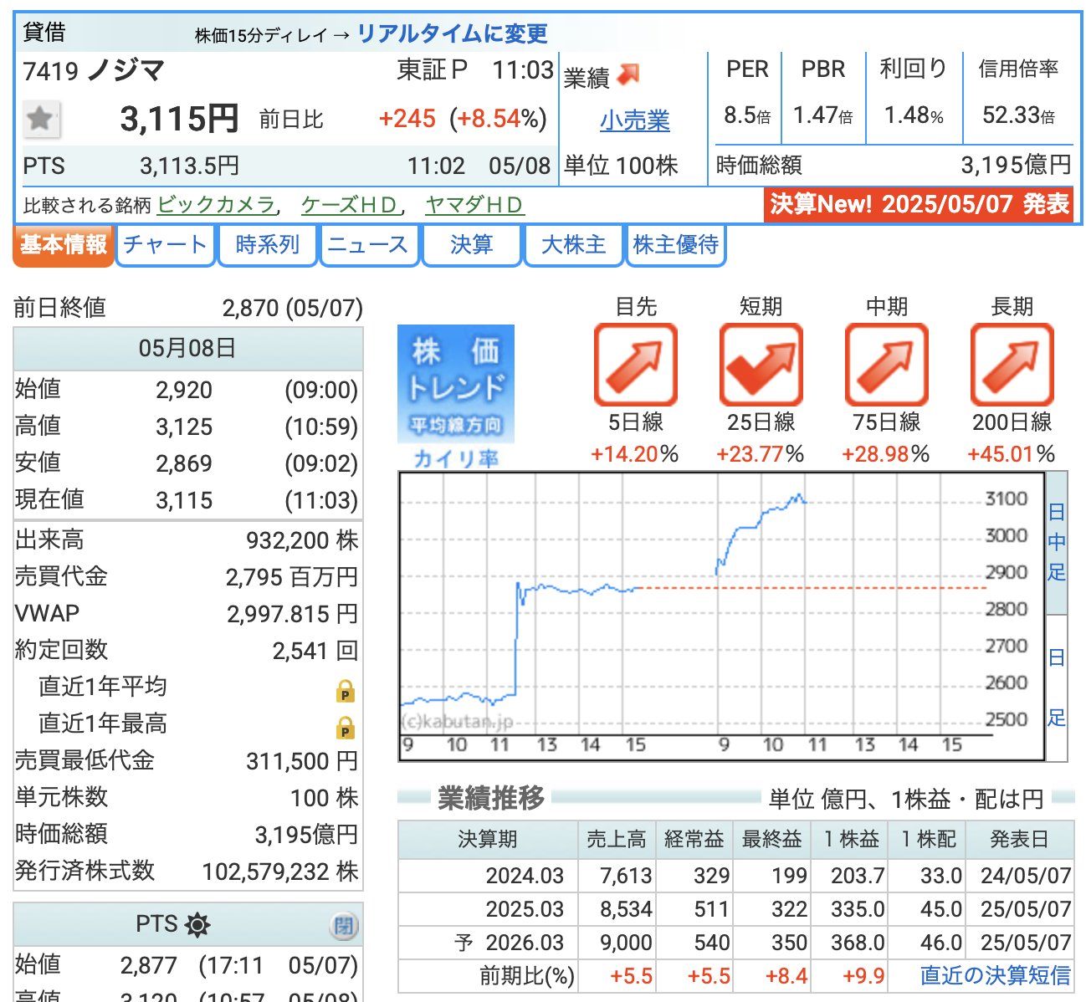Click the current price 3,115円
Viewport: 1086px width, 1002px height.
click(x=179, y=119)
